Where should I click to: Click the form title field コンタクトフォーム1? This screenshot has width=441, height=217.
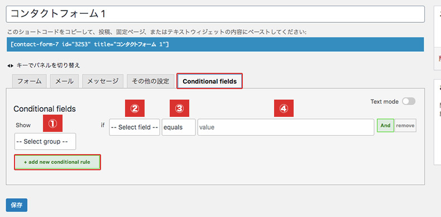[215, 14]
